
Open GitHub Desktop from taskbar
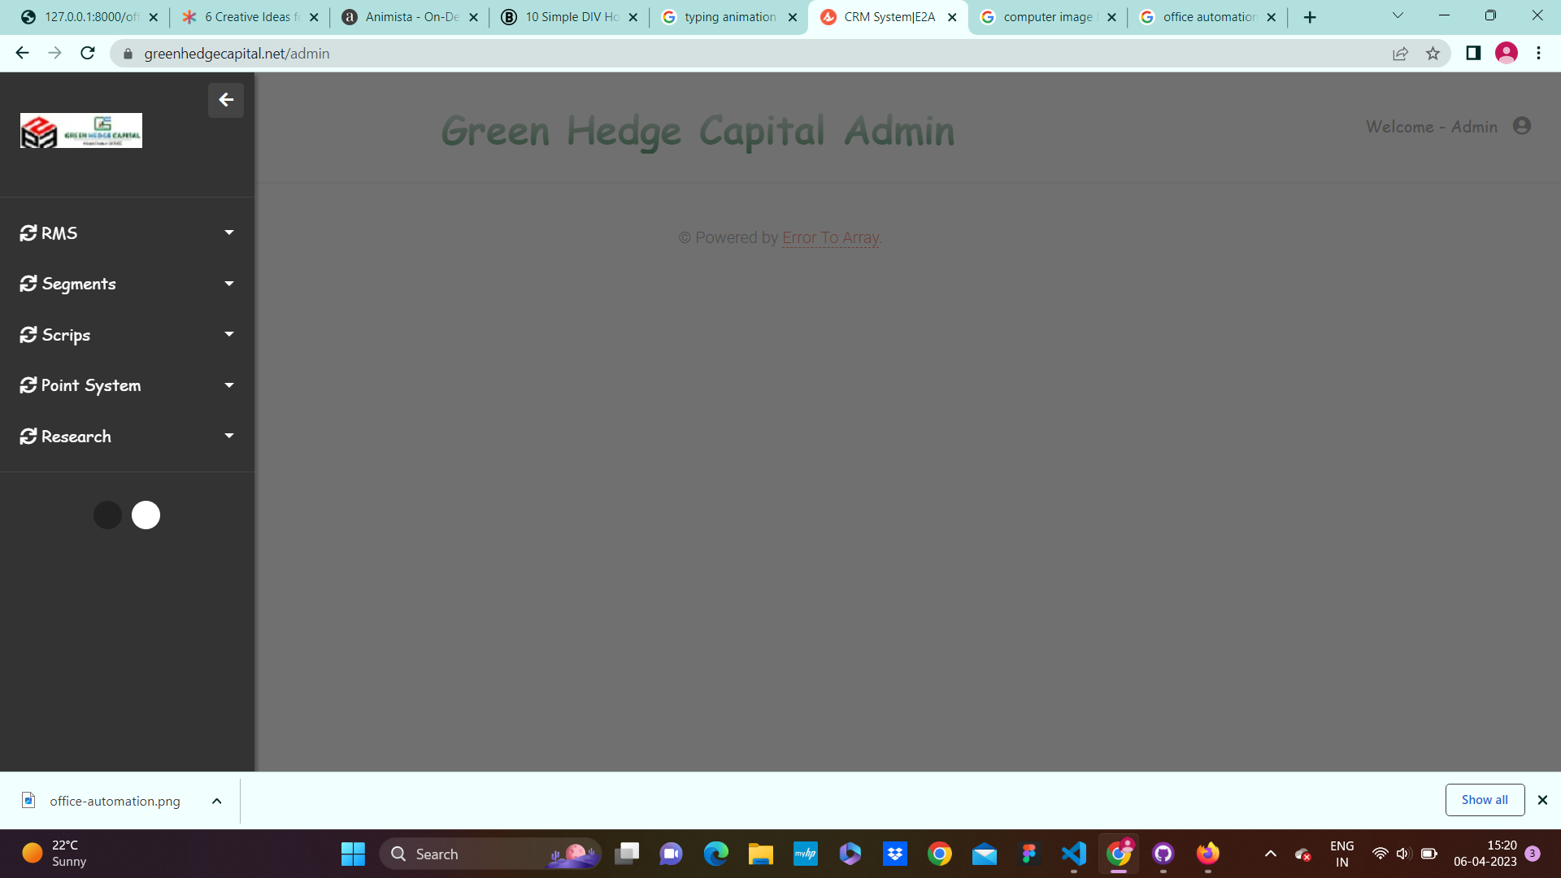point(1163,854)
